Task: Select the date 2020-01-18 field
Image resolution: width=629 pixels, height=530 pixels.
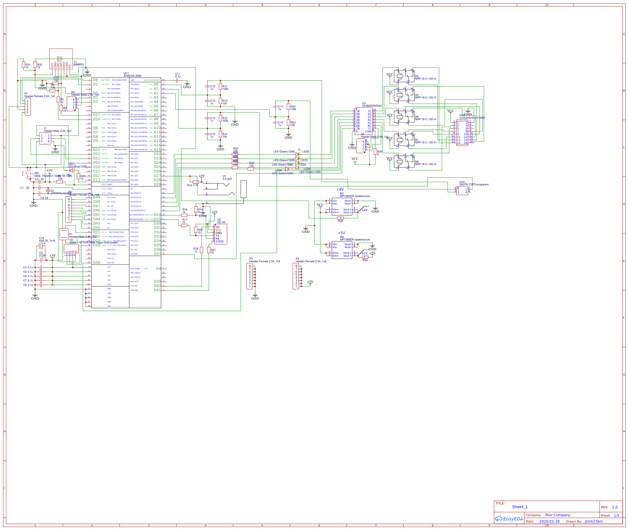Action: [549, 521]
